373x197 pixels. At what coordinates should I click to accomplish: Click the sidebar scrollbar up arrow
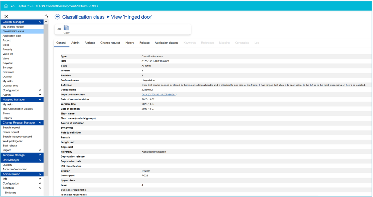point(46,22)
